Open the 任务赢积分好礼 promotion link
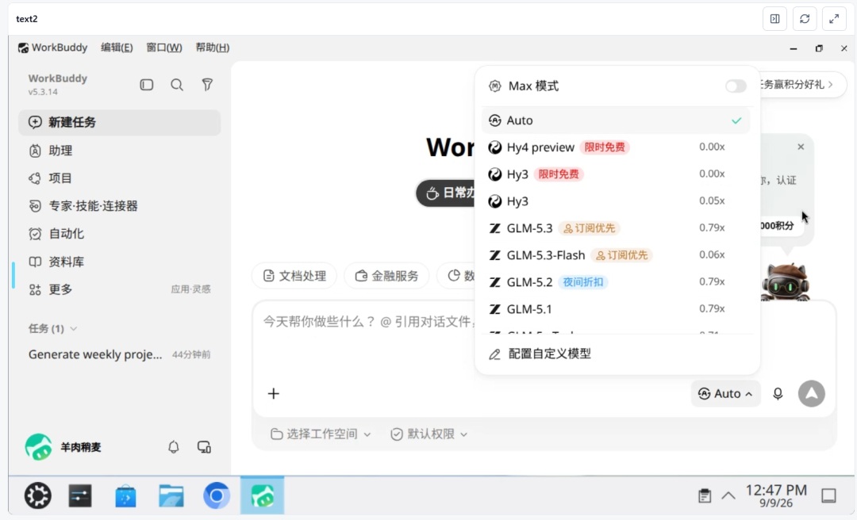 (x=798, y=85)
